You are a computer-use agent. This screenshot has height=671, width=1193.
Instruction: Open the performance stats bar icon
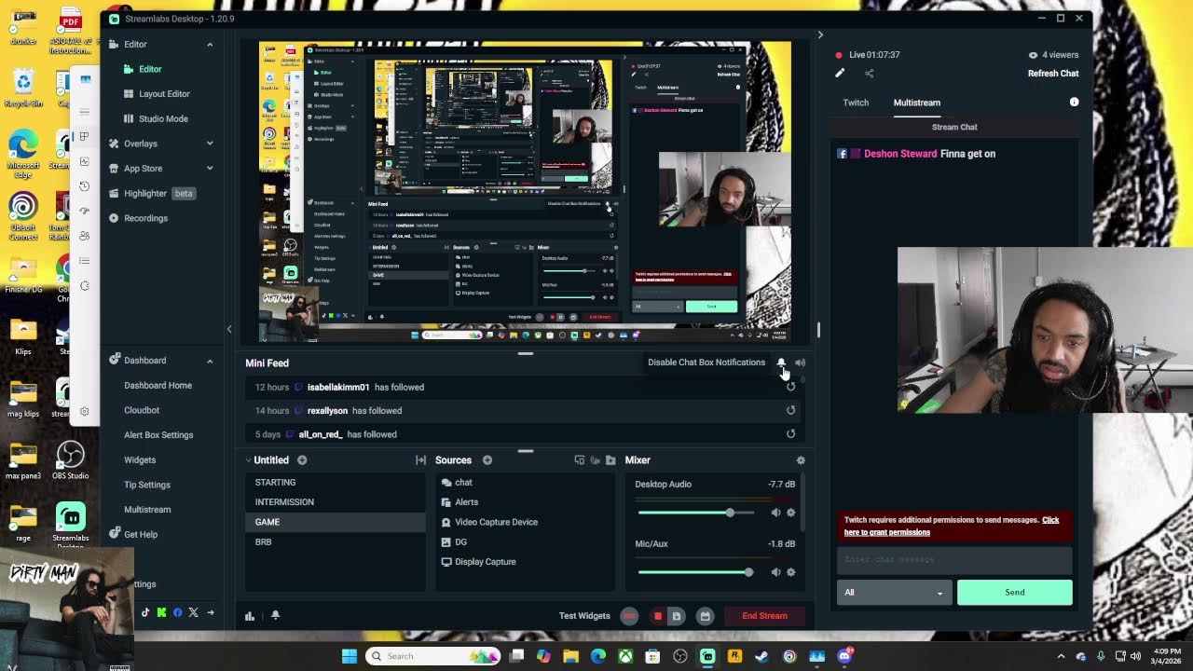pyautogui.click(x=250, y=616)
